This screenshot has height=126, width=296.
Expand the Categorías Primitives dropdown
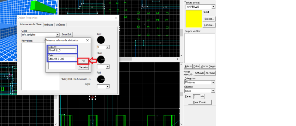click(x=213, y=83)
